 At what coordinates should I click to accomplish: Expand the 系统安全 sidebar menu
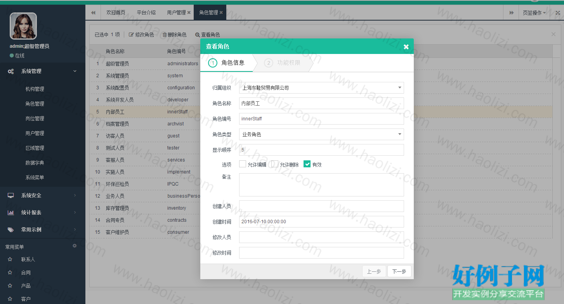(x=43, y=195)
